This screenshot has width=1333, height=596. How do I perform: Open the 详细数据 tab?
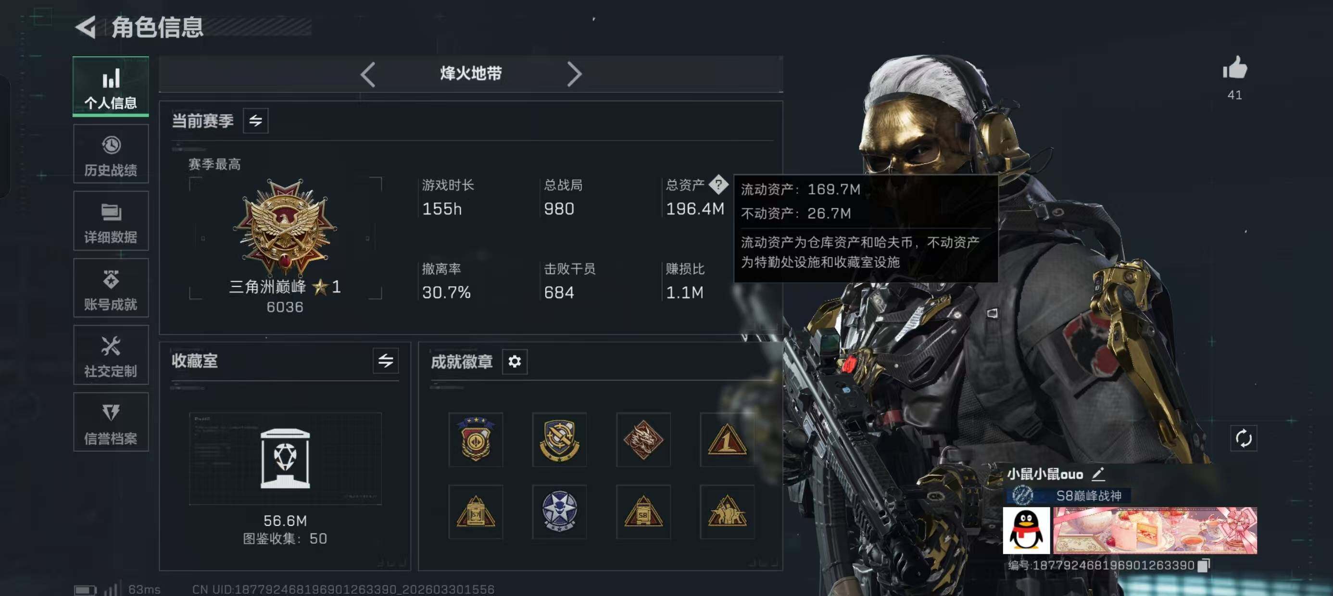111,221
